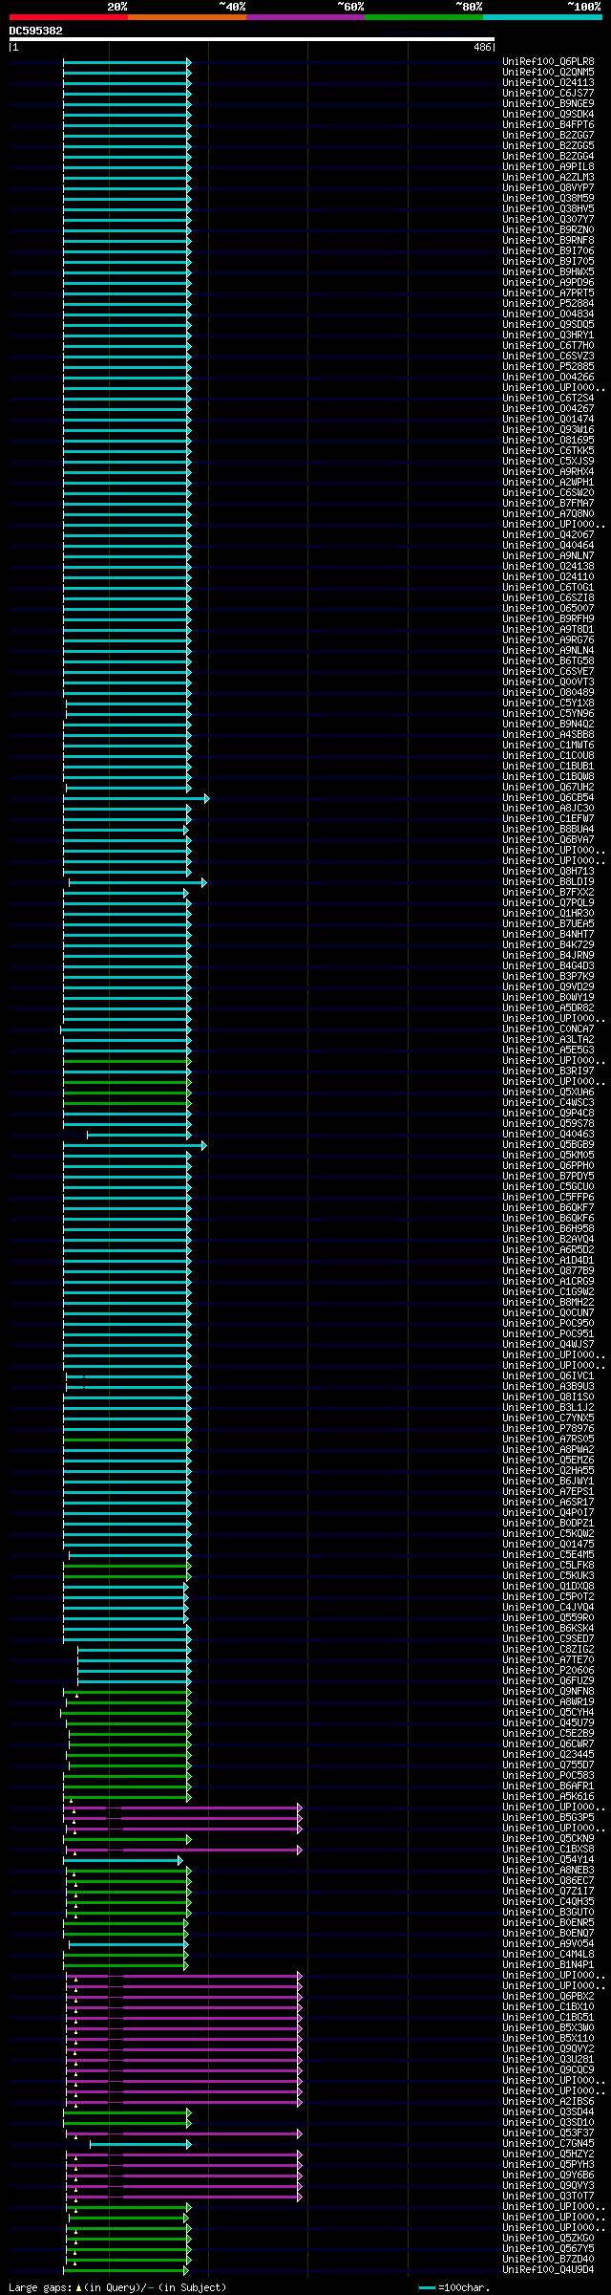Open hit UniRef100_B5X110
This screenshot has height=2295, width=611.
click(x=548, y=2039)
